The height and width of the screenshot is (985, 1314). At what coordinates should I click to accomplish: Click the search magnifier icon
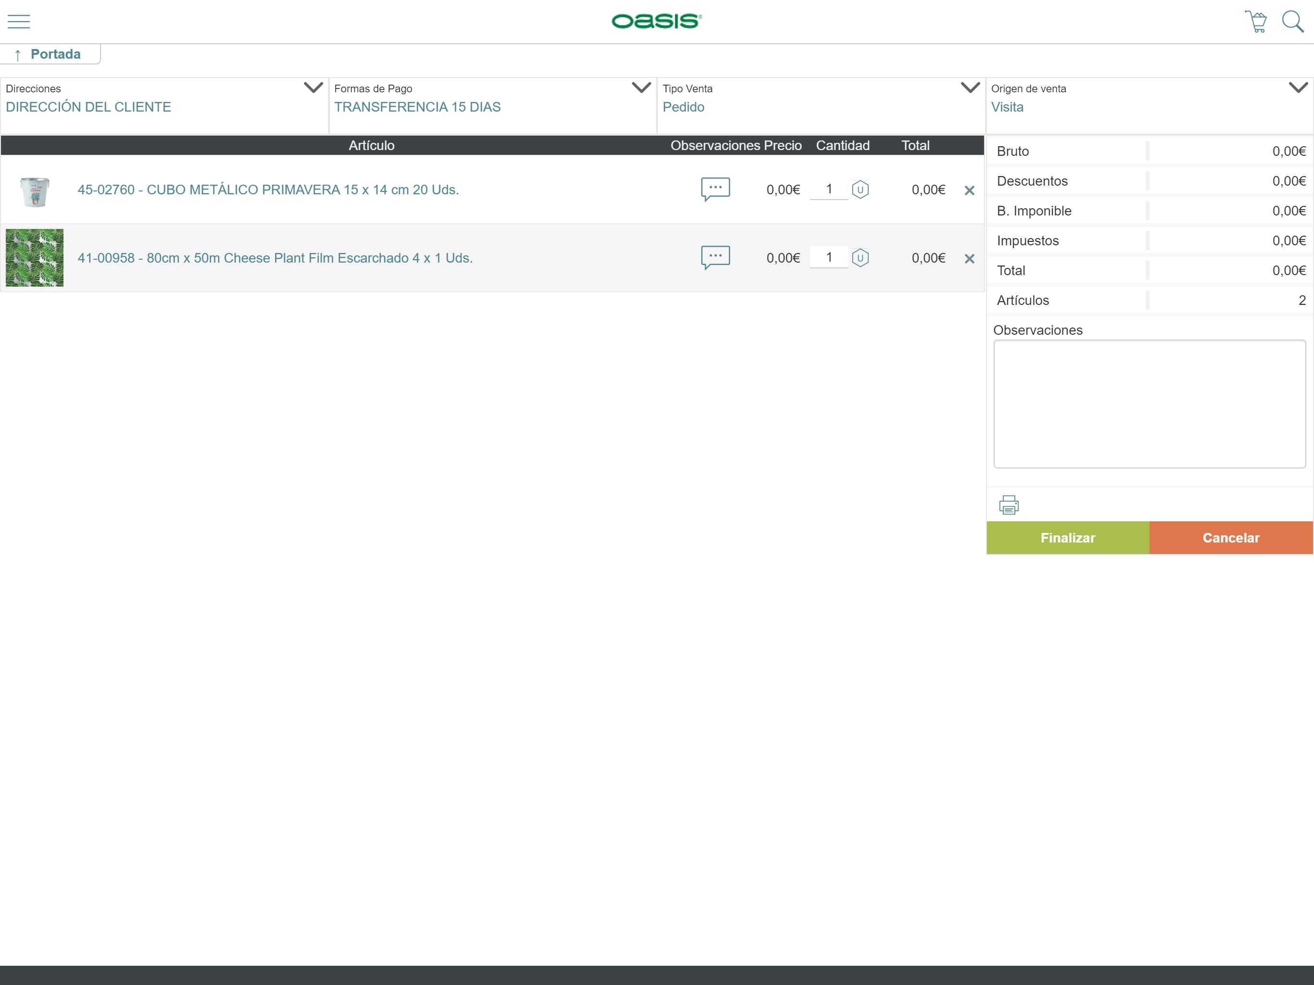click(x=1293, y=21)
